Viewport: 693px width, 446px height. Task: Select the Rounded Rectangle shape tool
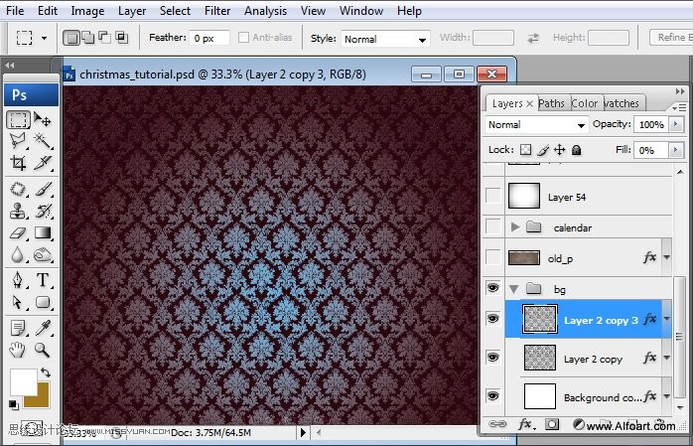(x=43, y=302)
